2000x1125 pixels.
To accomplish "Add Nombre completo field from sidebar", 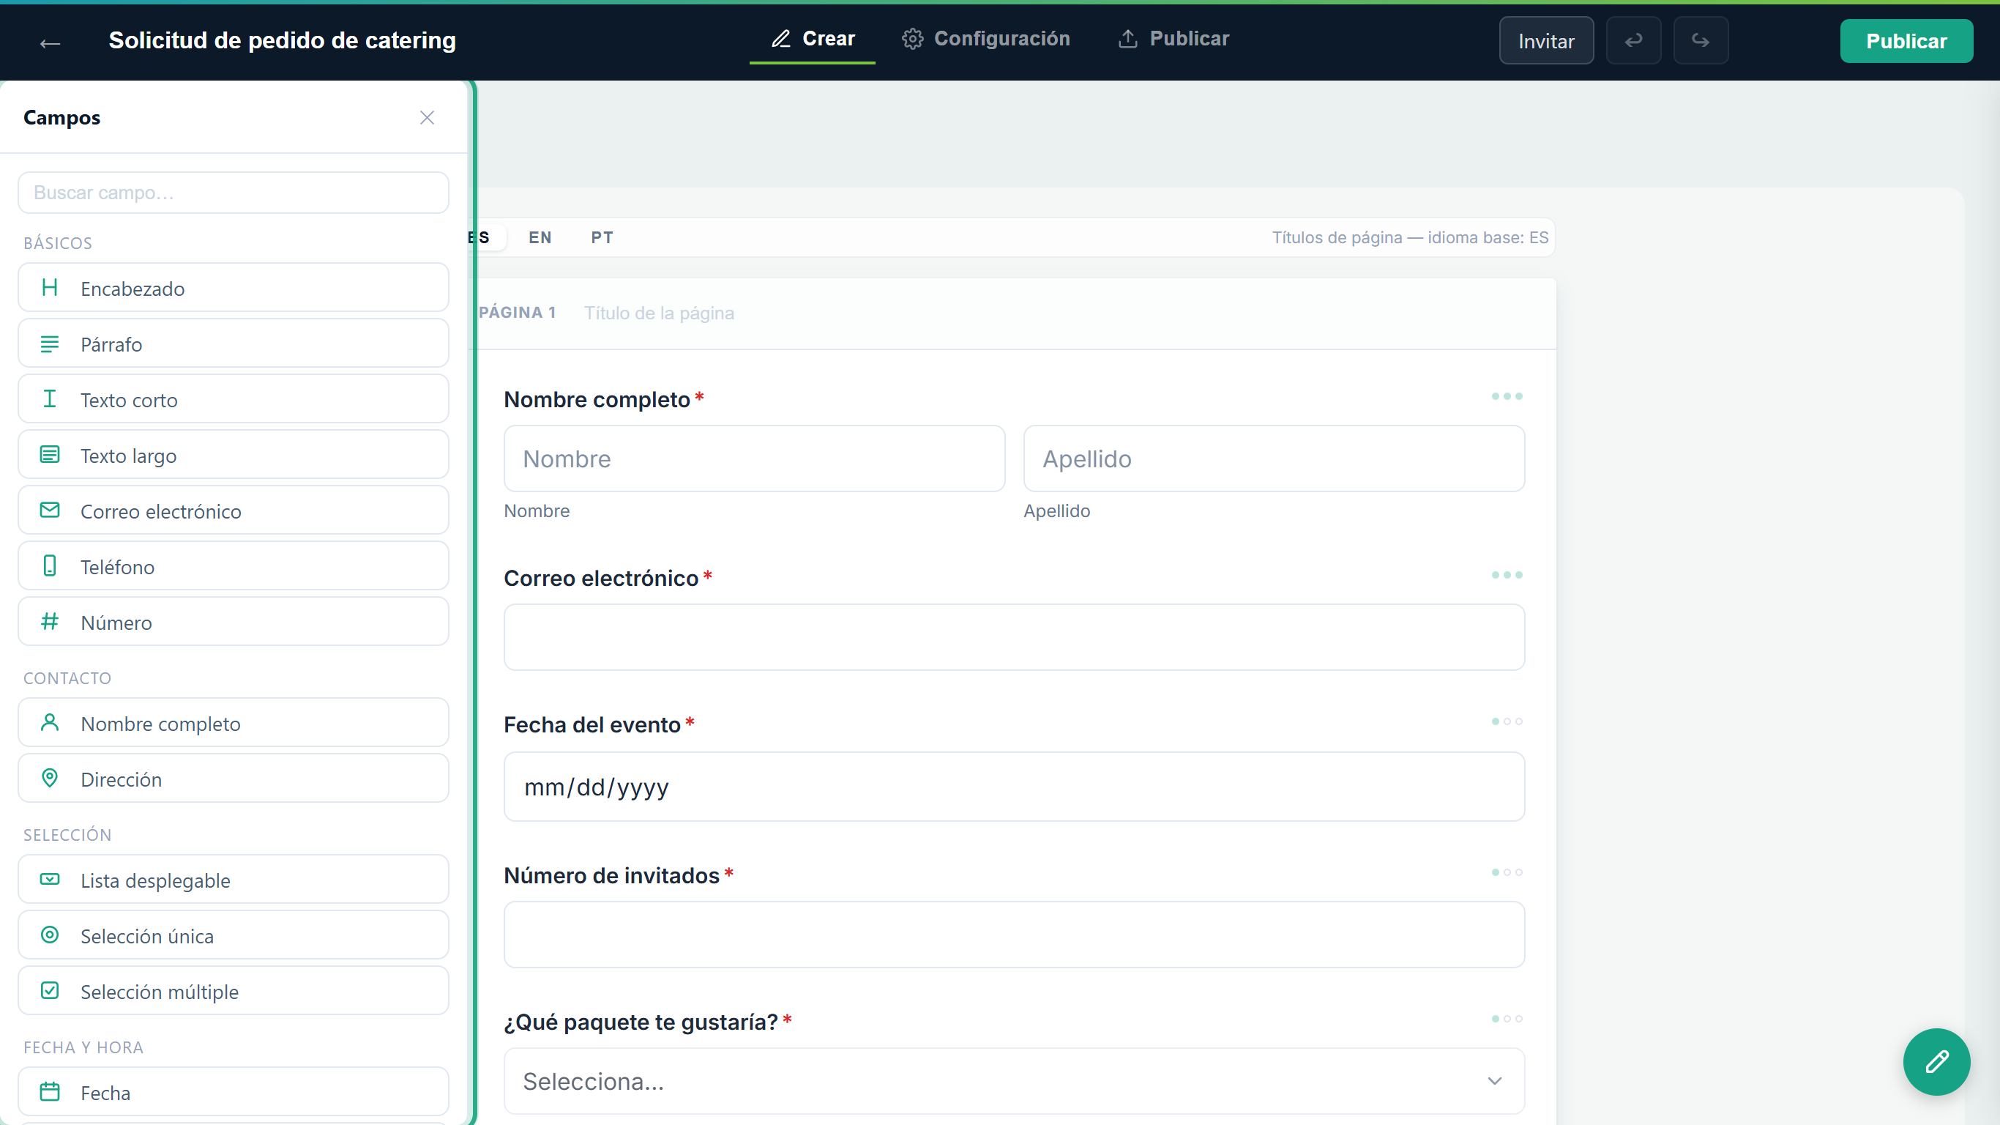I will 233,724.
